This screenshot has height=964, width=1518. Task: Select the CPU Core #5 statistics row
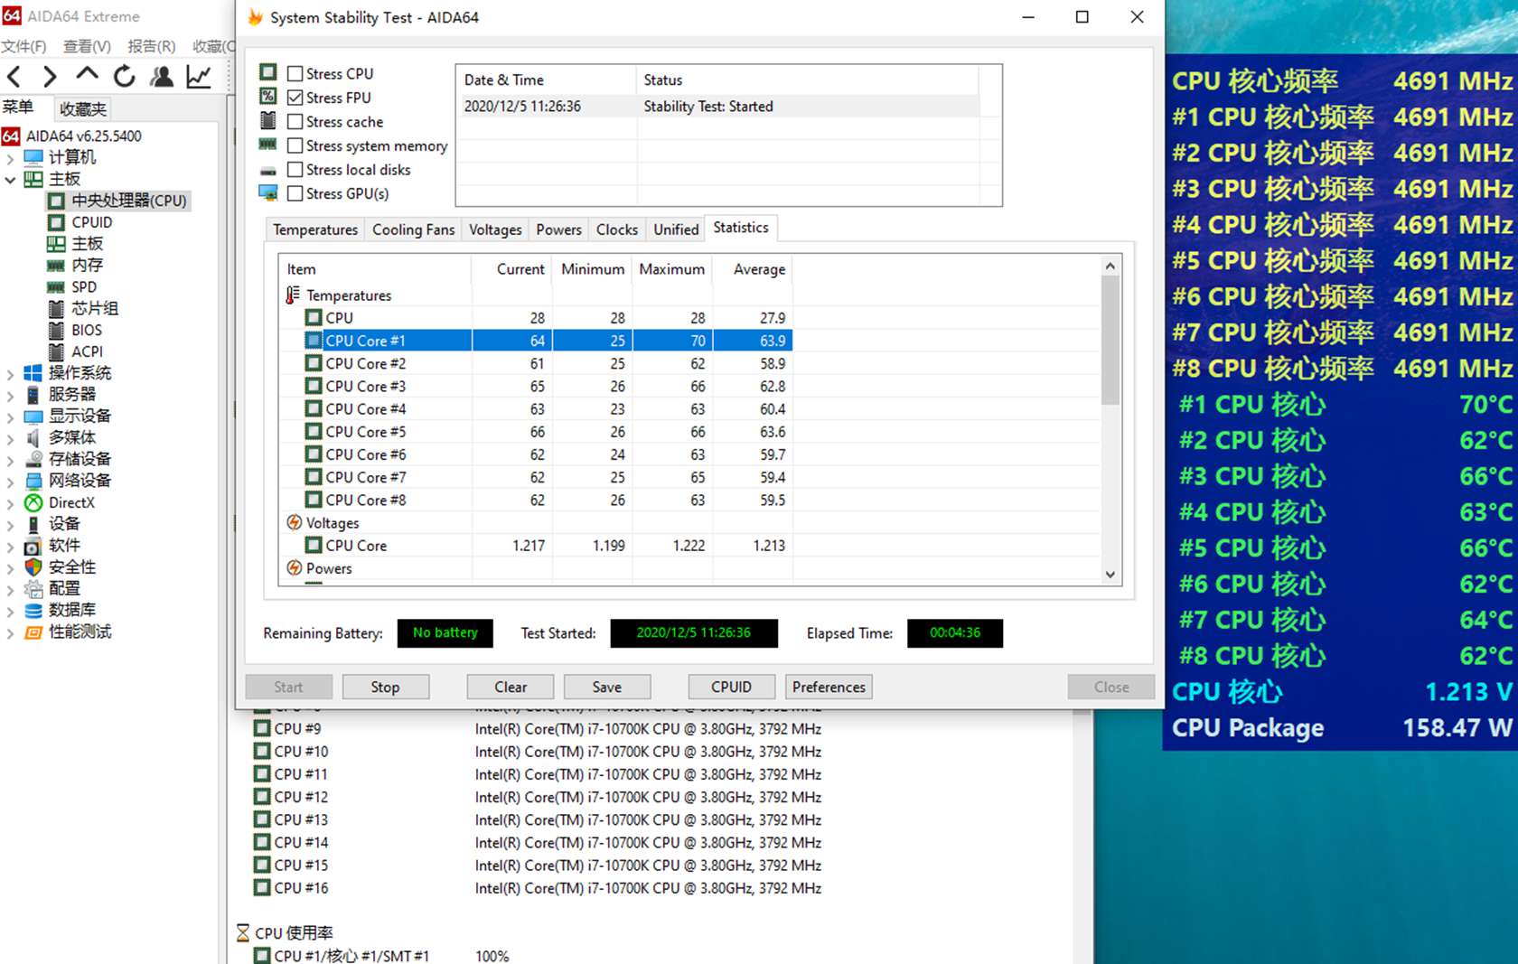point(365,432)
